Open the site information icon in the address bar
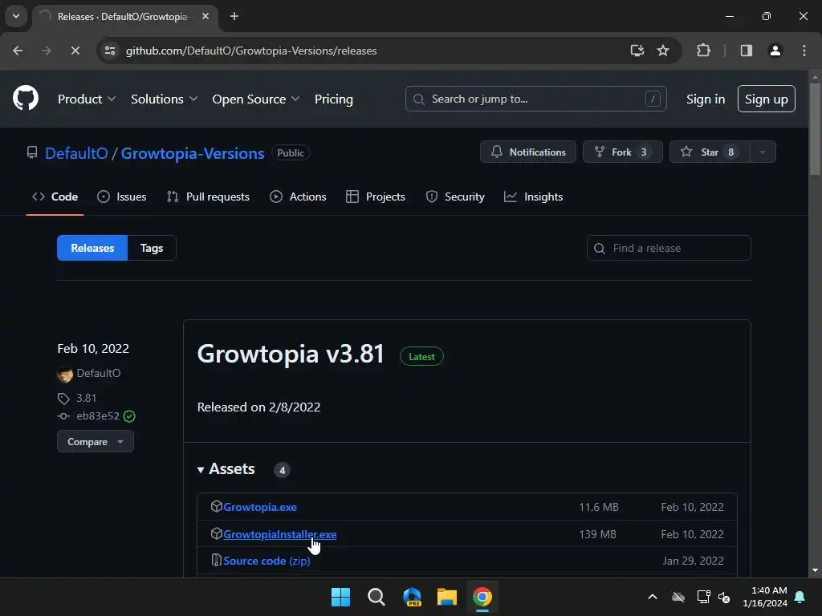Viewport: 822px width, 616px height. coord(110,51)
